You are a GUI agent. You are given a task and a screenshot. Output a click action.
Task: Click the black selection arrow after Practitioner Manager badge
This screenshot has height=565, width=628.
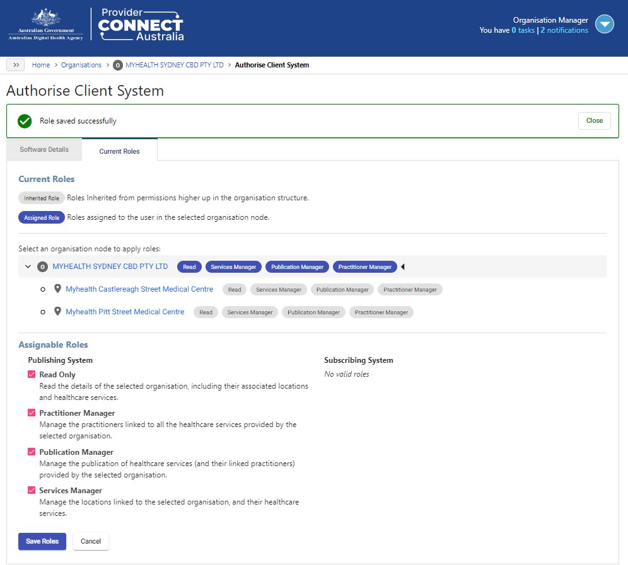(403, 267)
